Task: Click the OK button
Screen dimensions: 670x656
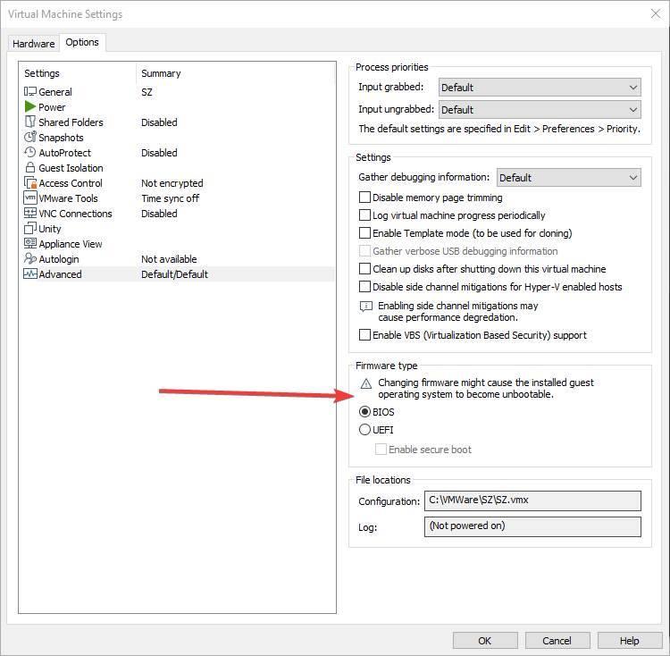Action: (x=485, y=641)
